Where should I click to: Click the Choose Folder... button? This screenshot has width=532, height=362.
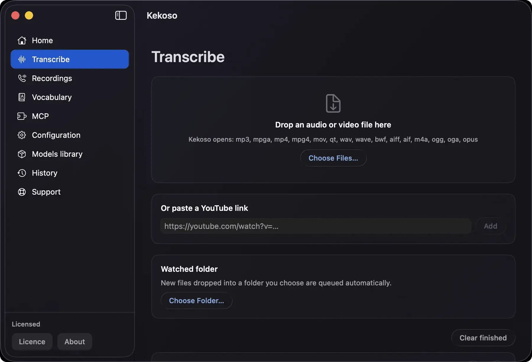point(197,300)
